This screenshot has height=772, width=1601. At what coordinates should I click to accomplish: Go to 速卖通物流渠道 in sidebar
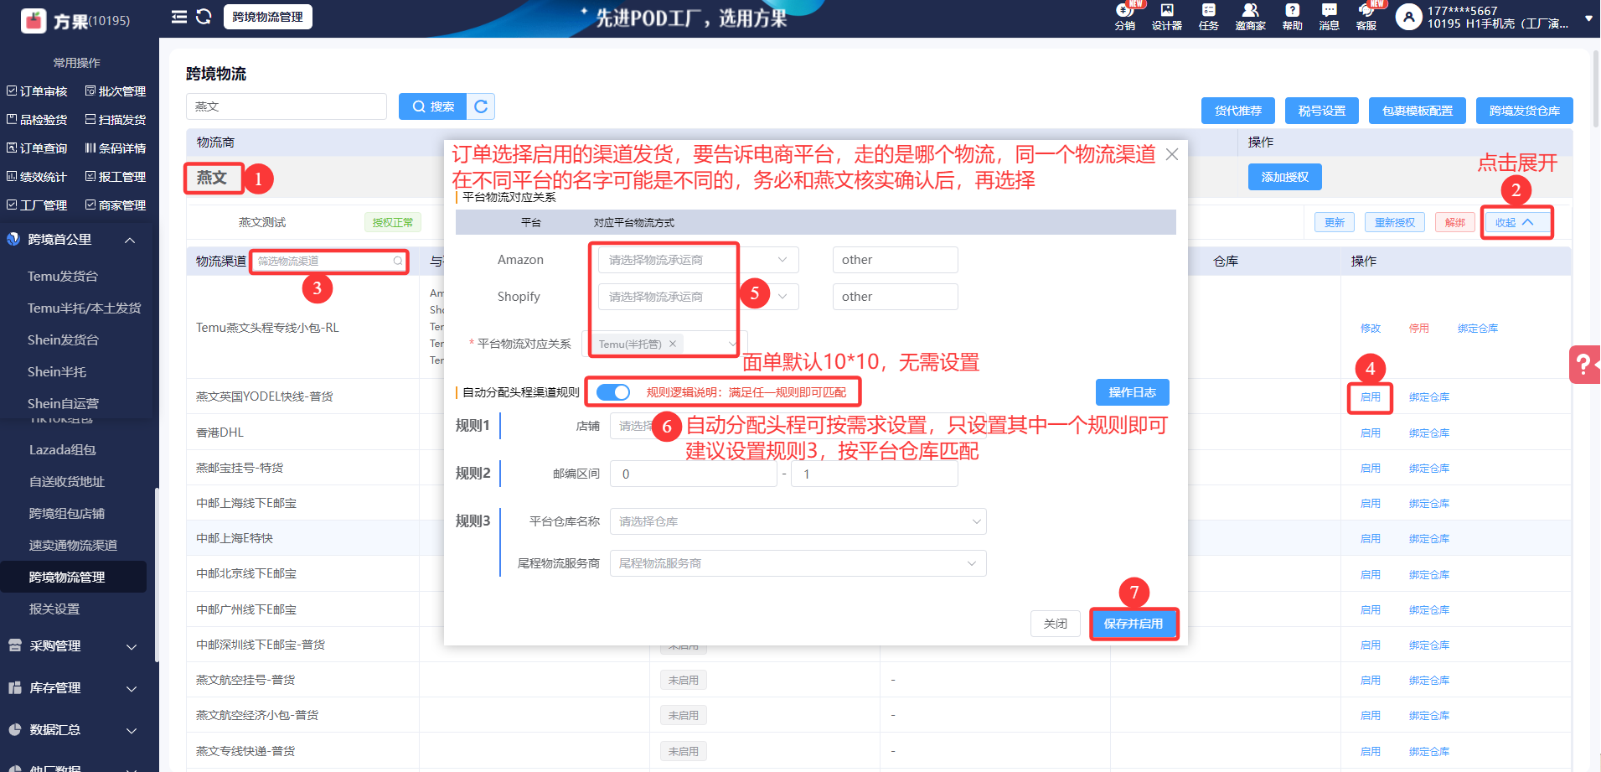tap(73, 546)
